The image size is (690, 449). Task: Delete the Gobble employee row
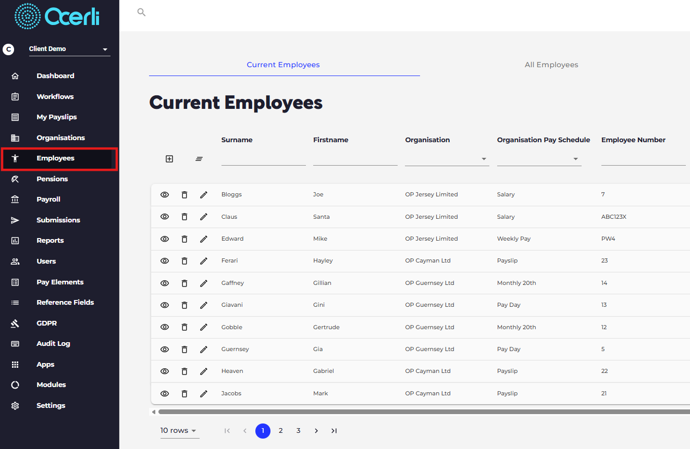pos(184,327)
